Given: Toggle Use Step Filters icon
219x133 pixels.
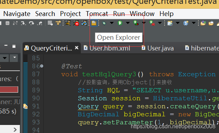Looking at the screenshot, I should (58, 23).
